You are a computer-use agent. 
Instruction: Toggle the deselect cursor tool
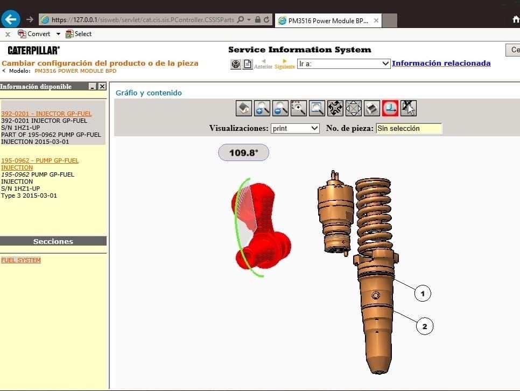click(x=409, y=108)
